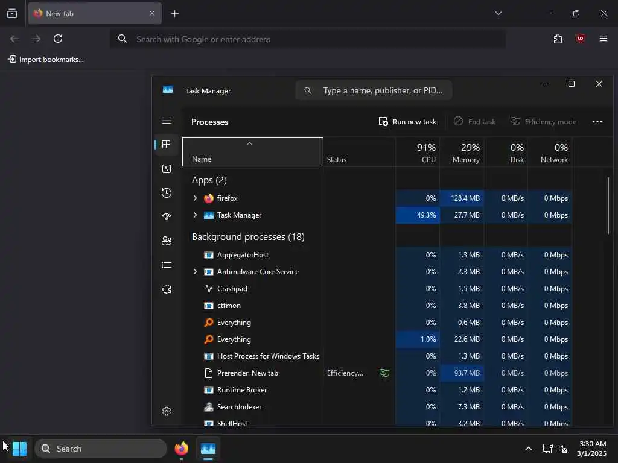Screen dimensions: 618x463
Task: Open Performance page in Task Manager sidebar
Action: (x=167, y=169)
